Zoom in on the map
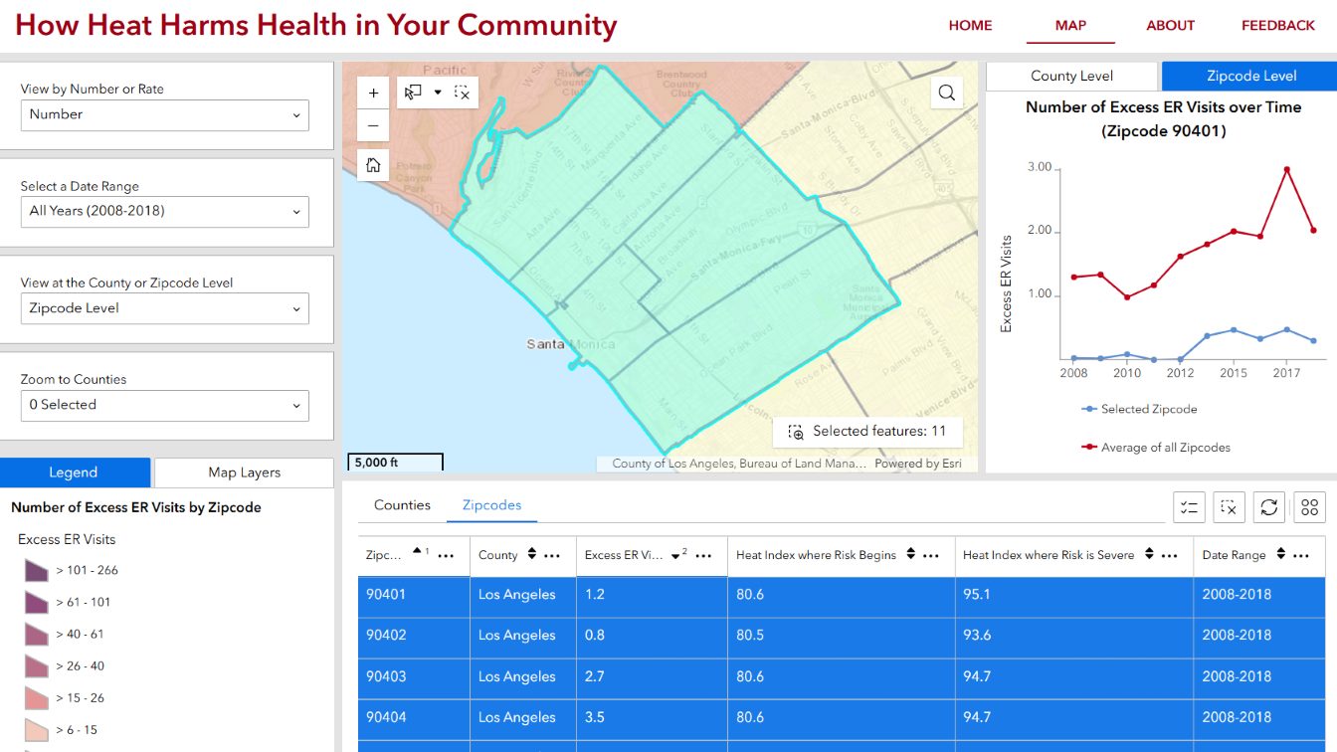This screenshot has width=1337, height=752. coord(373,94)
